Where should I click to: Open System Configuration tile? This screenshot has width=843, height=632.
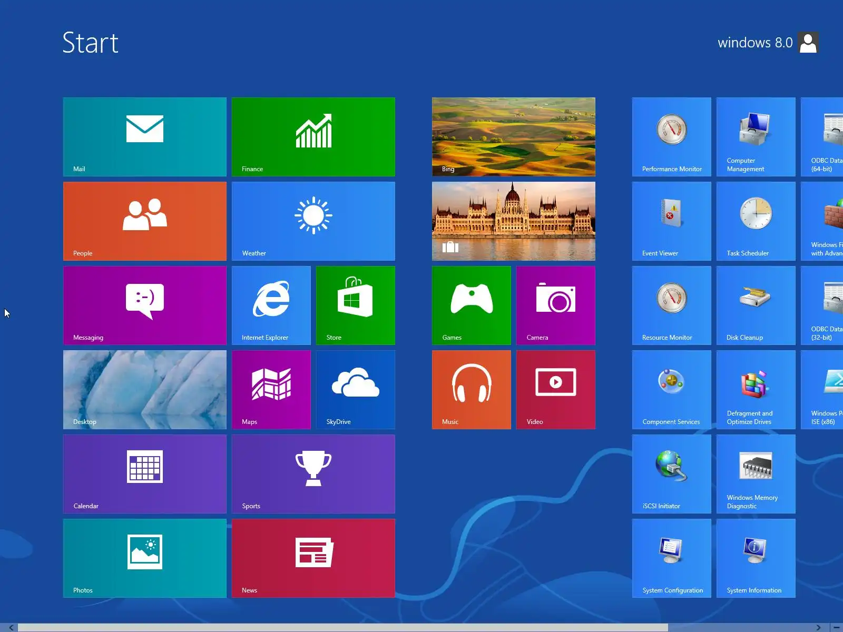(x=672, y=558)
